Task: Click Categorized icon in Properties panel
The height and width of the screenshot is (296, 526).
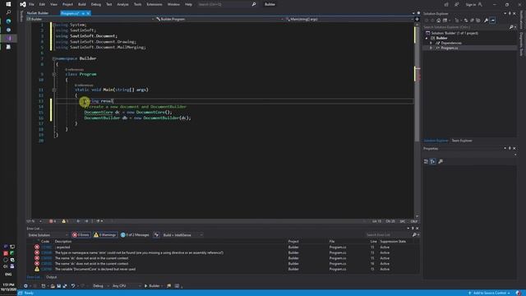Action: coord(426,161)
